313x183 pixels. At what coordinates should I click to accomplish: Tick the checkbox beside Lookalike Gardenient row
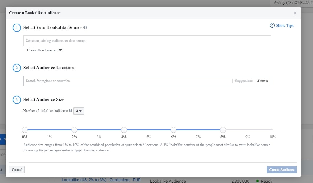pos(52,181)
